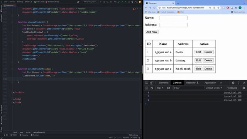247x139 pixels.
Task: Open the Chrome extensions puzzle icon
Action: [236, 8]
